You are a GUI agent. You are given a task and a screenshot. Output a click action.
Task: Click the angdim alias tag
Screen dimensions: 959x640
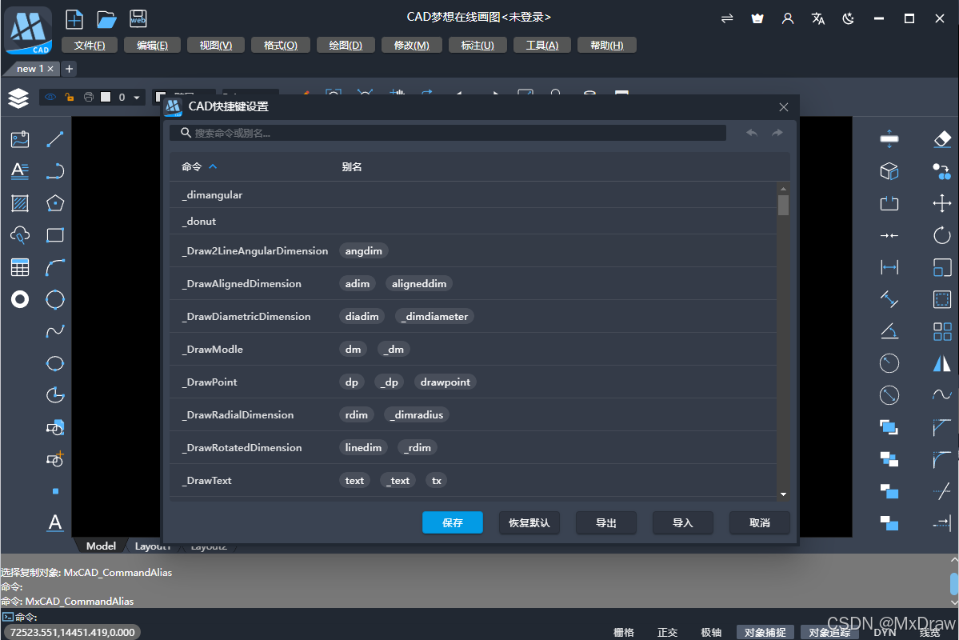363,251
